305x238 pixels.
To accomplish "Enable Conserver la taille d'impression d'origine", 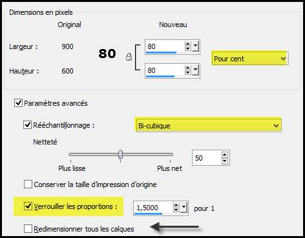I will 28,184.
